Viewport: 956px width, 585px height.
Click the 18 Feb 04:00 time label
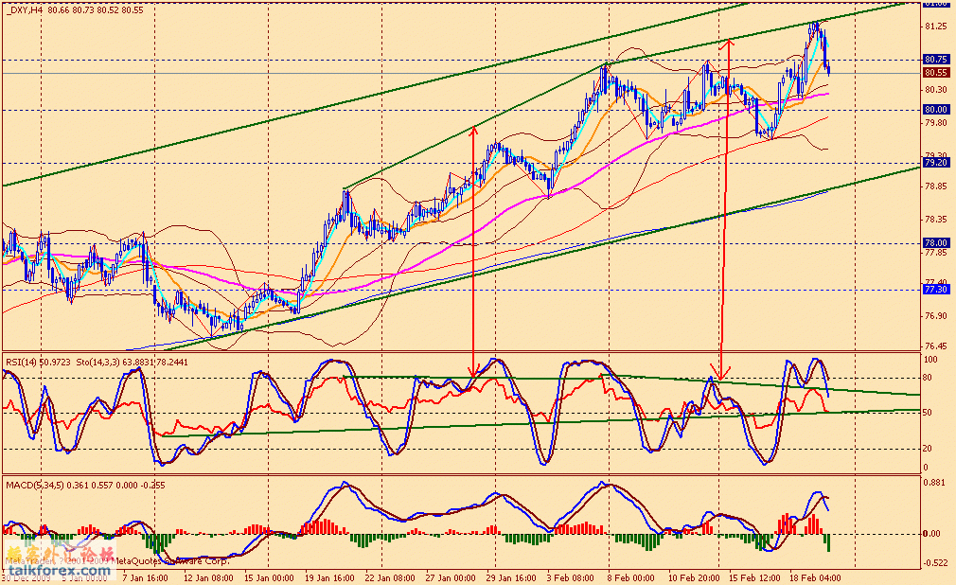tap(815, 578)
